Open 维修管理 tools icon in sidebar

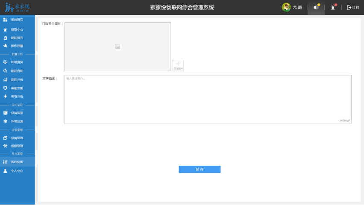point(5,146)
